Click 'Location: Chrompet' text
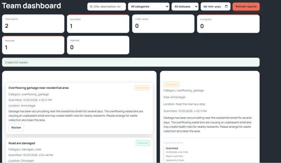The image size is (281, 163). pyautogui.click(x=21, y=161)
